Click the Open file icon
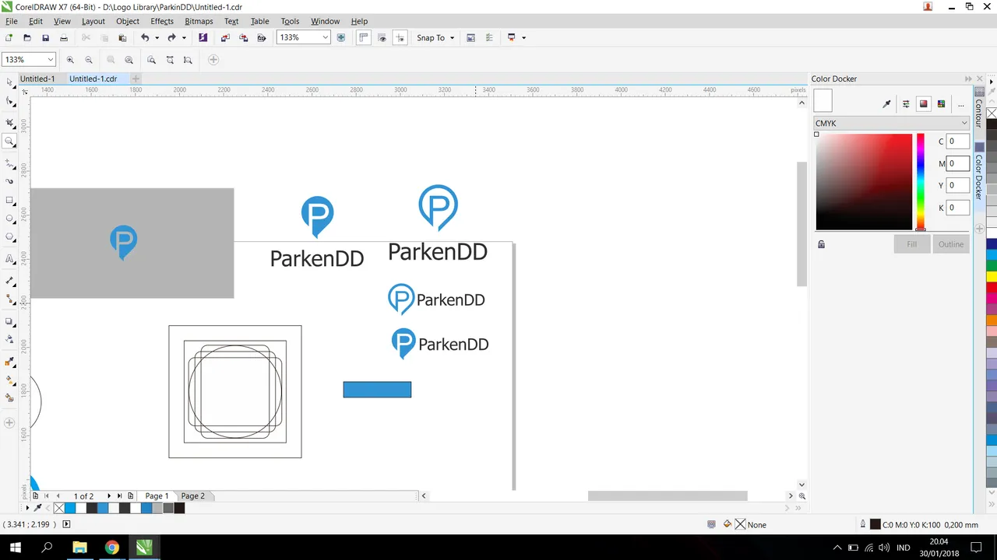 27,37
